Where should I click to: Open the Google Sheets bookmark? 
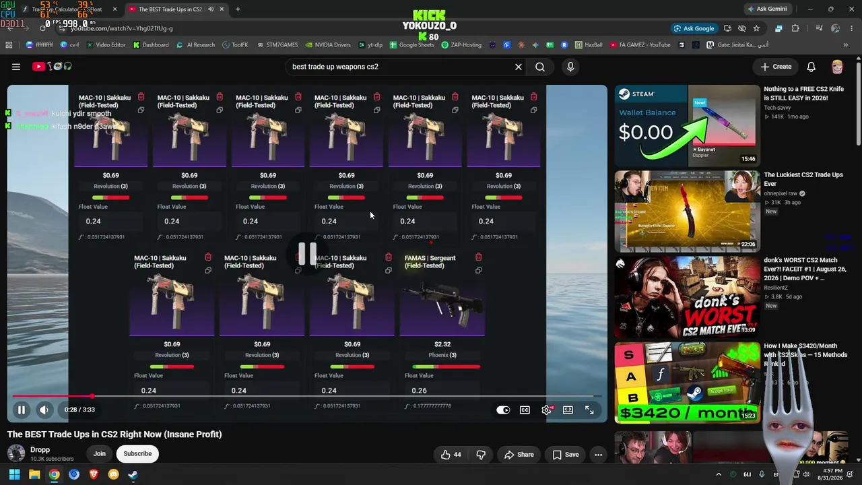411,45
